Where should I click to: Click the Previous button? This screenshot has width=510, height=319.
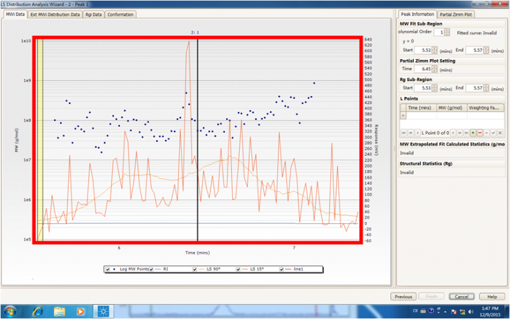404,297
